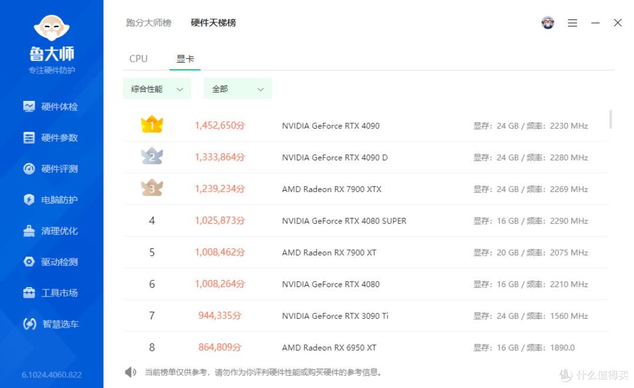The width and height of the screenshot is (634, 388).
Task: Expand the 全部 filter dropdown
Action: click(x=238, y=89)
